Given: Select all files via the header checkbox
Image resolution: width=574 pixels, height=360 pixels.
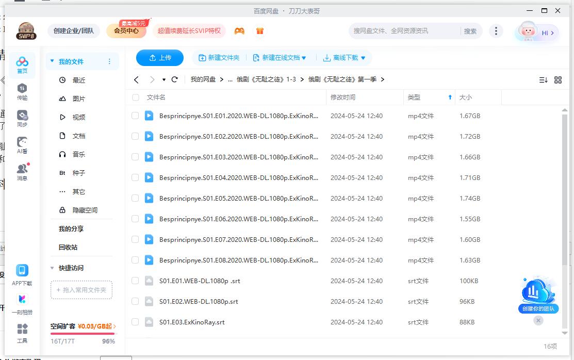Looking at the screenshot, I should tap(135, 97).
